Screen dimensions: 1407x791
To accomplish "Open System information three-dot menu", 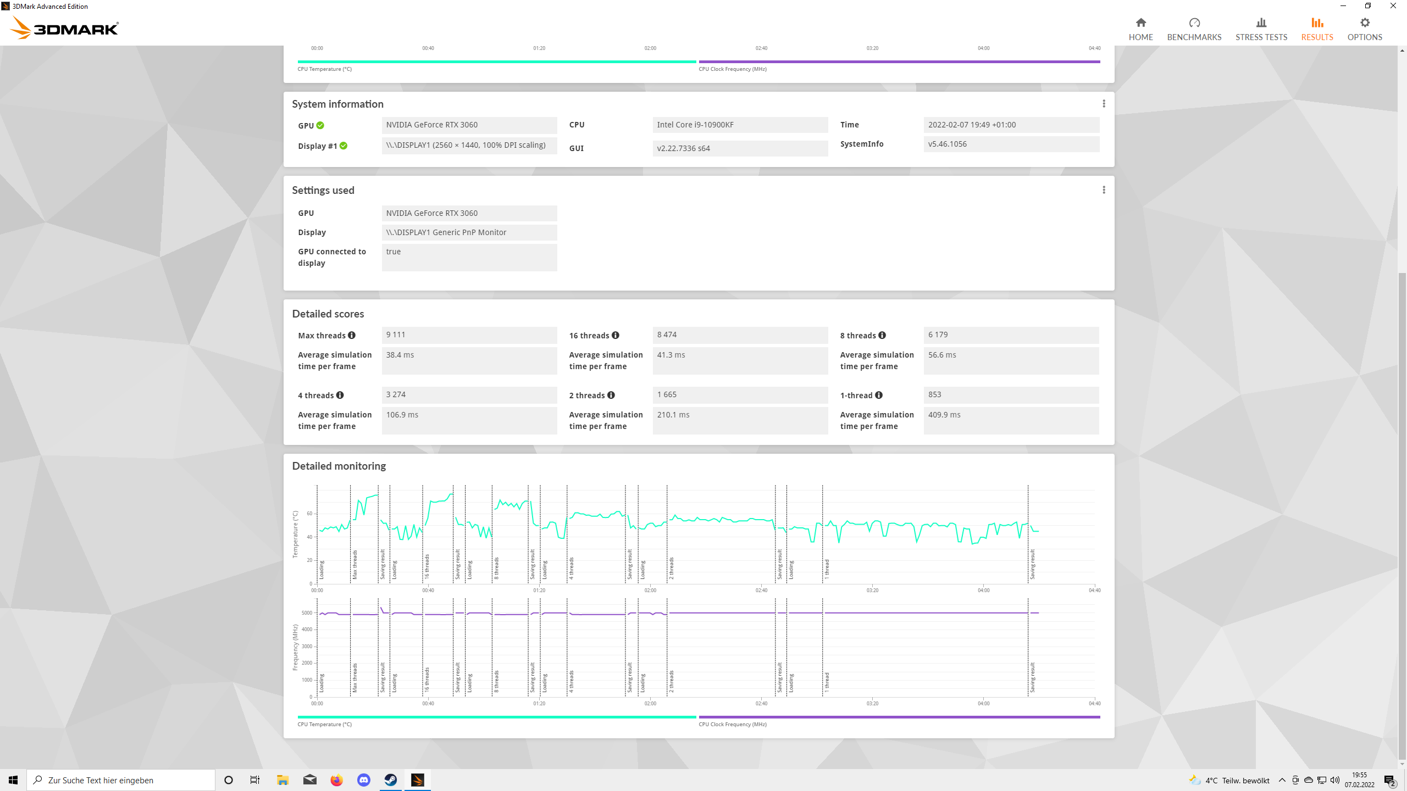I will (1104, 104).
